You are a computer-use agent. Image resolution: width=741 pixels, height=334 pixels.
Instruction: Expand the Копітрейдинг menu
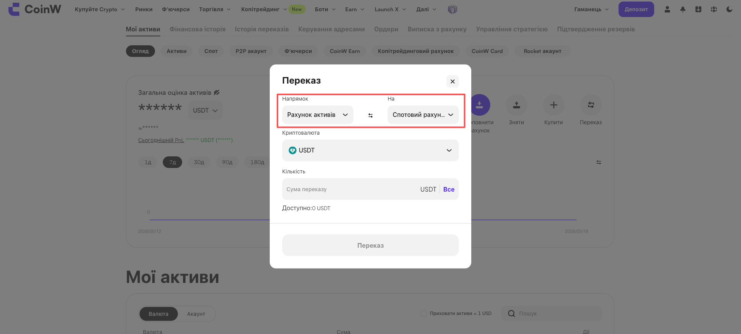click(264, 9)
